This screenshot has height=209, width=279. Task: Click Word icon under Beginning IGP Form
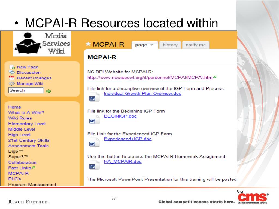pos(94,120)
